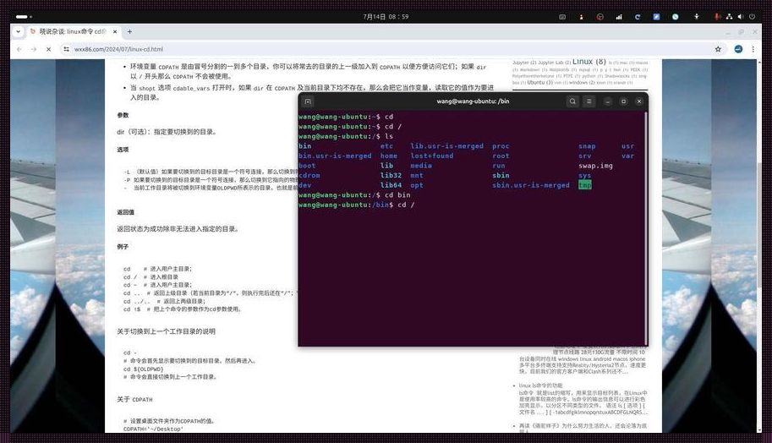Screen dimensions: 772x443
Task: View site information icon in address bar
Action: 66,49
